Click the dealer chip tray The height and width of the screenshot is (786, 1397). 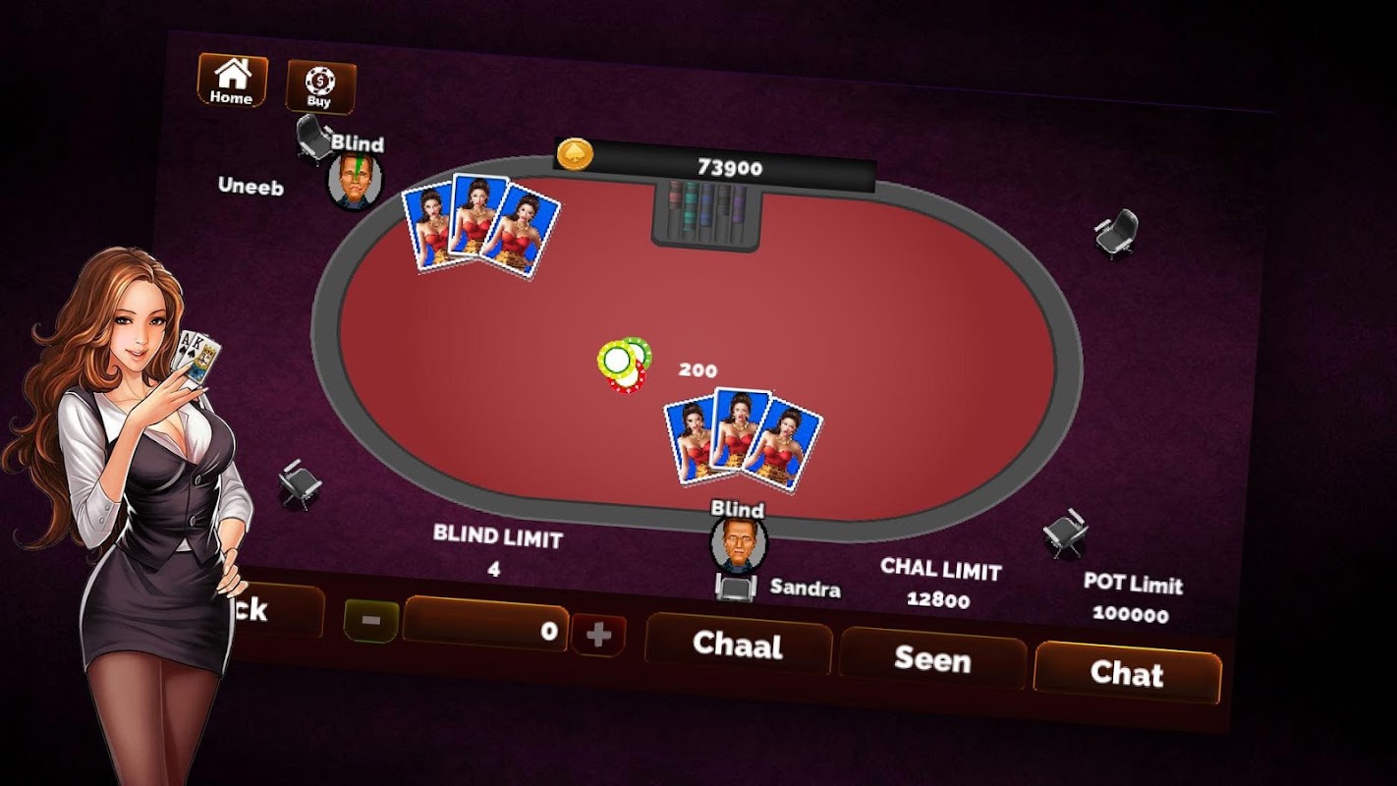(x=707, y=214)
